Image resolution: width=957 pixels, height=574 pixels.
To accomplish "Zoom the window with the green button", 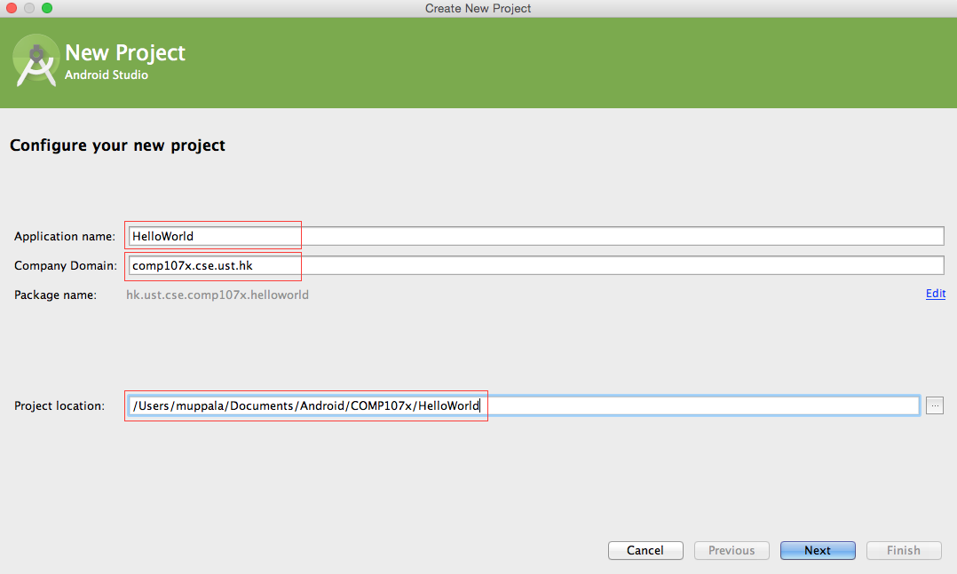I will (47, 8).
